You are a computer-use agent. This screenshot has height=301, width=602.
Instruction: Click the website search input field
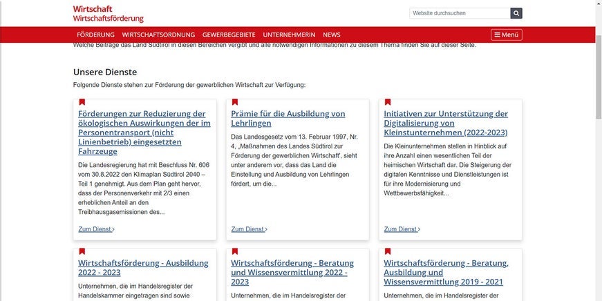[x=460, y=13]
